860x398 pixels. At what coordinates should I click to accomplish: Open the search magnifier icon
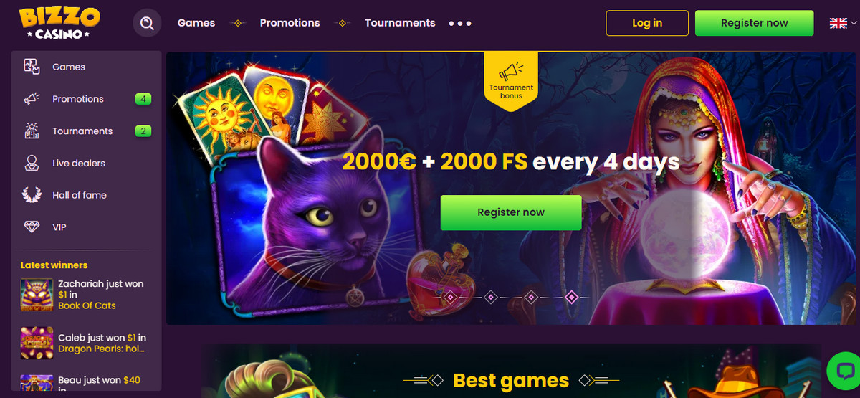(147, 23)
